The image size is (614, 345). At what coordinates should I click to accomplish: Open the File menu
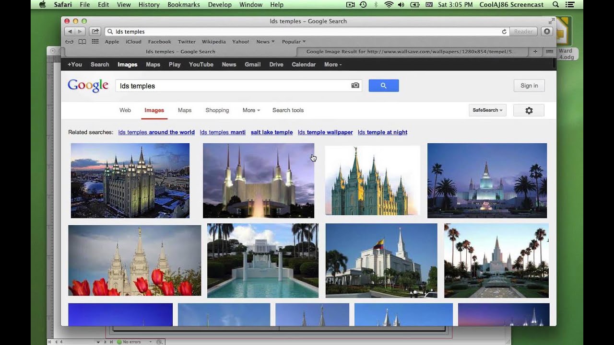(x=85, y=4)
